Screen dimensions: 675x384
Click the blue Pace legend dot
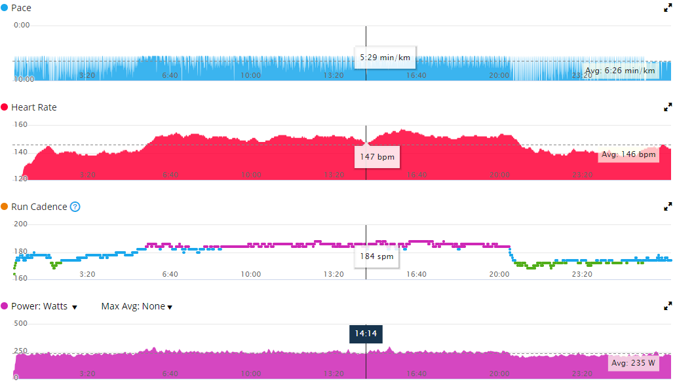pyautogui.click(x=5, y=8)
